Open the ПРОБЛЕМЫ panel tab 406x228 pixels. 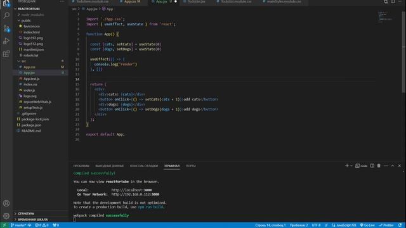(81, 166)
